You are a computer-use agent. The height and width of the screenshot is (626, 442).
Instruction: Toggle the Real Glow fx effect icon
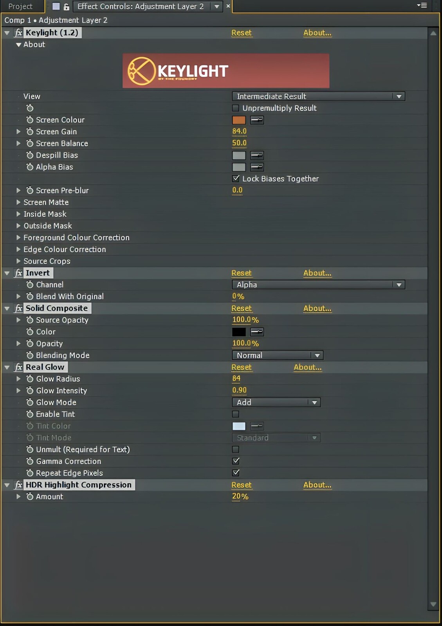pos(18,367)
